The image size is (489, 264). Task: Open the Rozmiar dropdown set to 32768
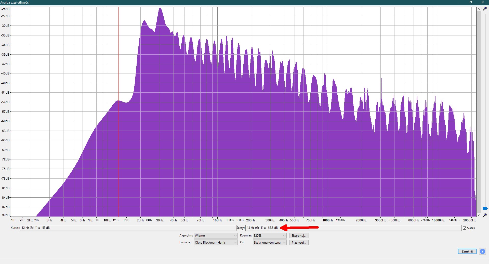[269, 236]
